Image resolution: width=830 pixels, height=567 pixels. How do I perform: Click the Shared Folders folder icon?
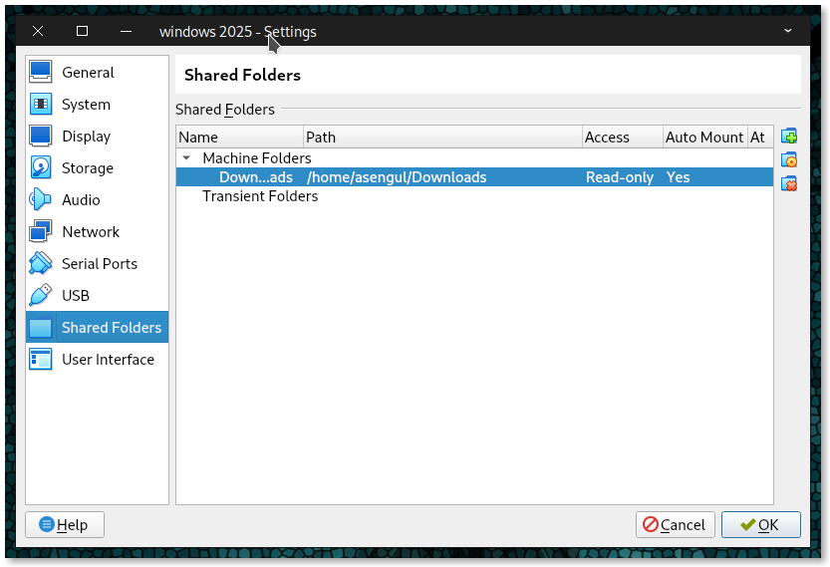coord(41,327)
